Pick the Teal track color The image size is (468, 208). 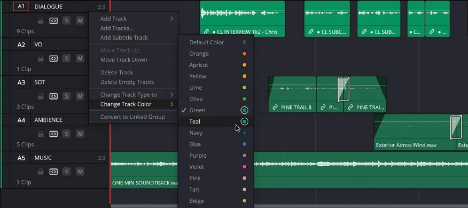tap(216, 121)
